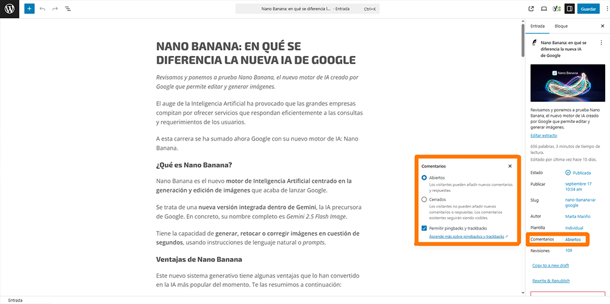The image size is (610, 304).
Task: Open the command palette title bar
Action: tap(307, 9)
